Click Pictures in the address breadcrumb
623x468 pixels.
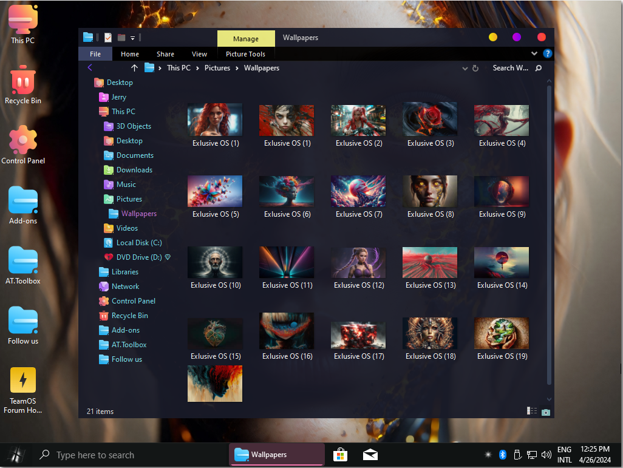[217, 68]
